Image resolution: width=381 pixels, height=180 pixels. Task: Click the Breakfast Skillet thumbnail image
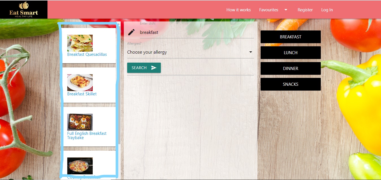(80, 83)
